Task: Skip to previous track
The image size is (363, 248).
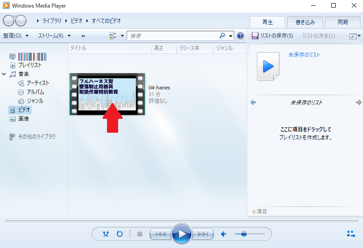Action: [x=161, y=234]
